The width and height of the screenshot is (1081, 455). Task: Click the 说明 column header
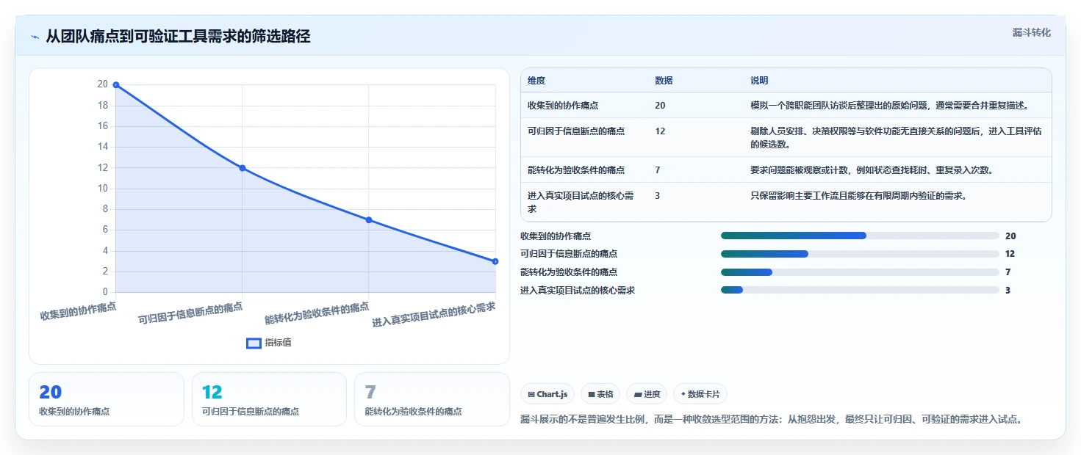759,81
